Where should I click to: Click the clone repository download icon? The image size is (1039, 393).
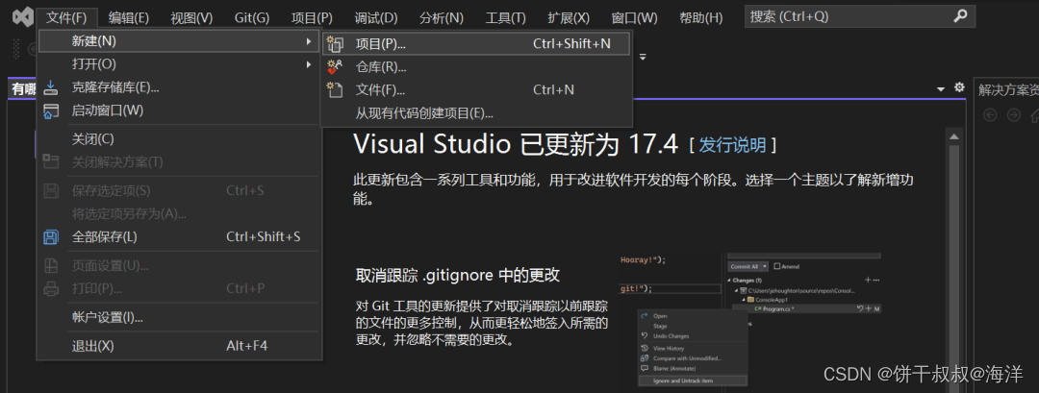coord(51,87)
